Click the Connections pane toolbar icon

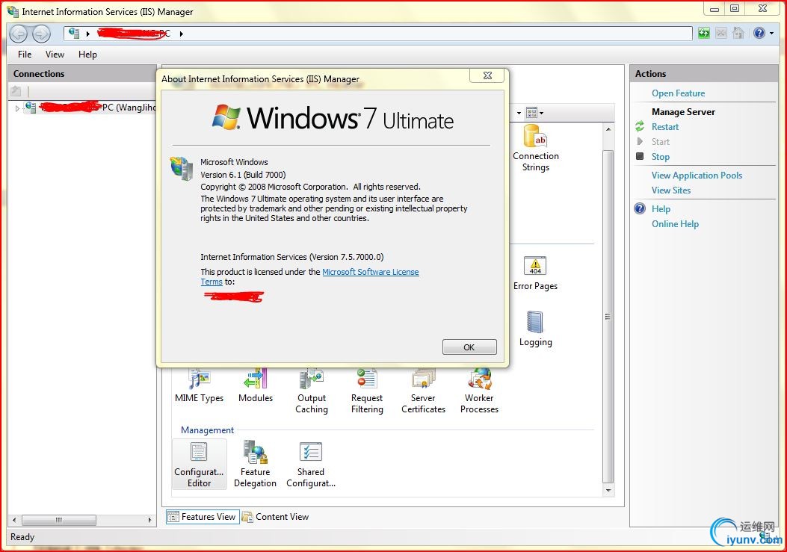click(16, 91)
